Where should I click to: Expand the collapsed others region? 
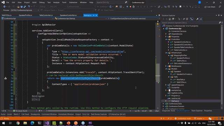click(16, 99)
